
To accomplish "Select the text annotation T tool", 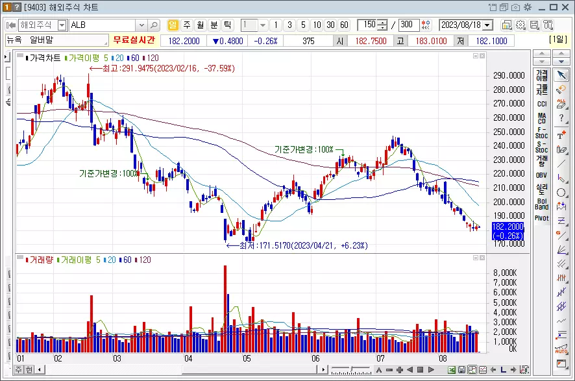I will (x=561, y=135).
